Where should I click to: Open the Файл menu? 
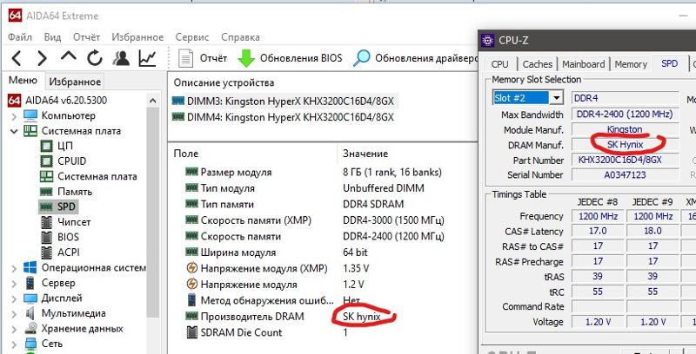pyautogui.click(x=20, y=37)
